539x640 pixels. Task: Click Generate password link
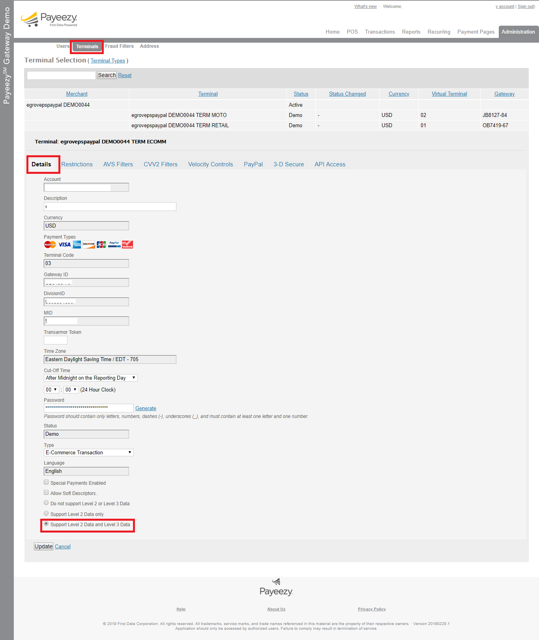(x=146, y=408)
